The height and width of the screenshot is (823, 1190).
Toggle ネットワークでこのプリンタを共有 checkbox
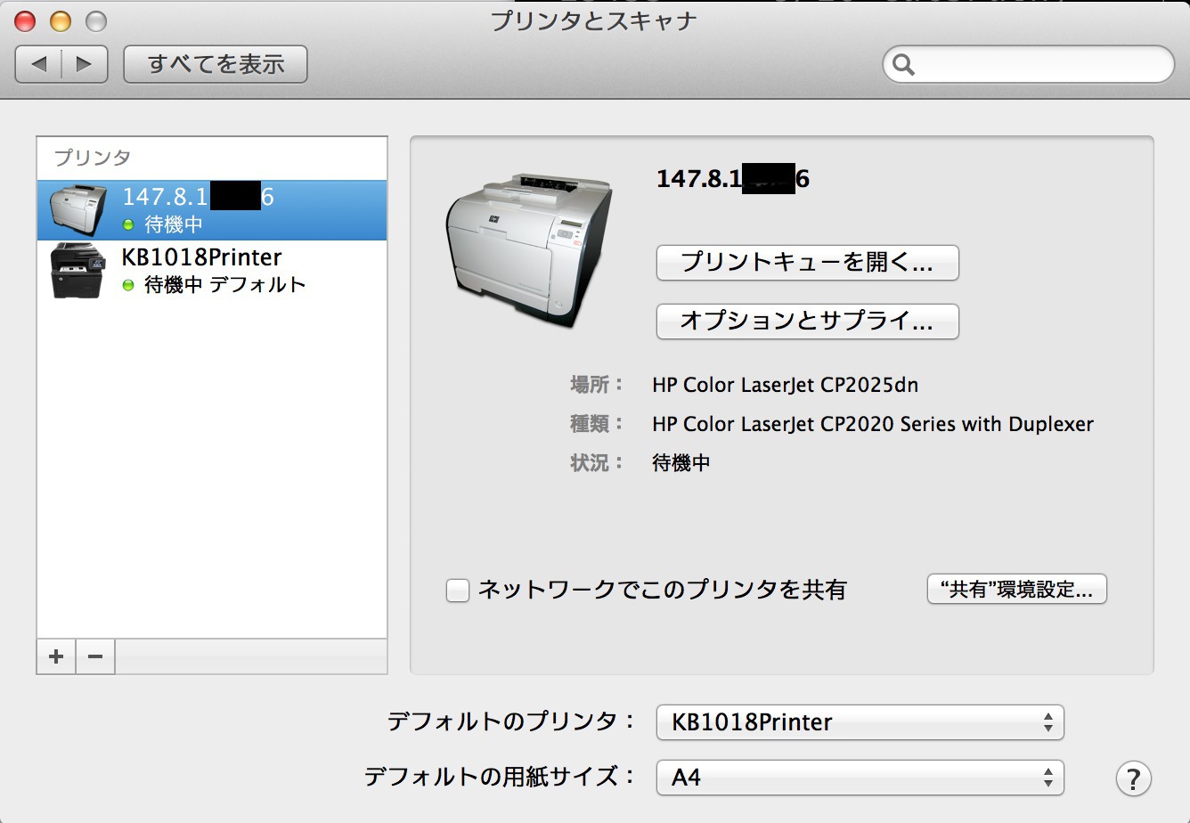(457, 590)
